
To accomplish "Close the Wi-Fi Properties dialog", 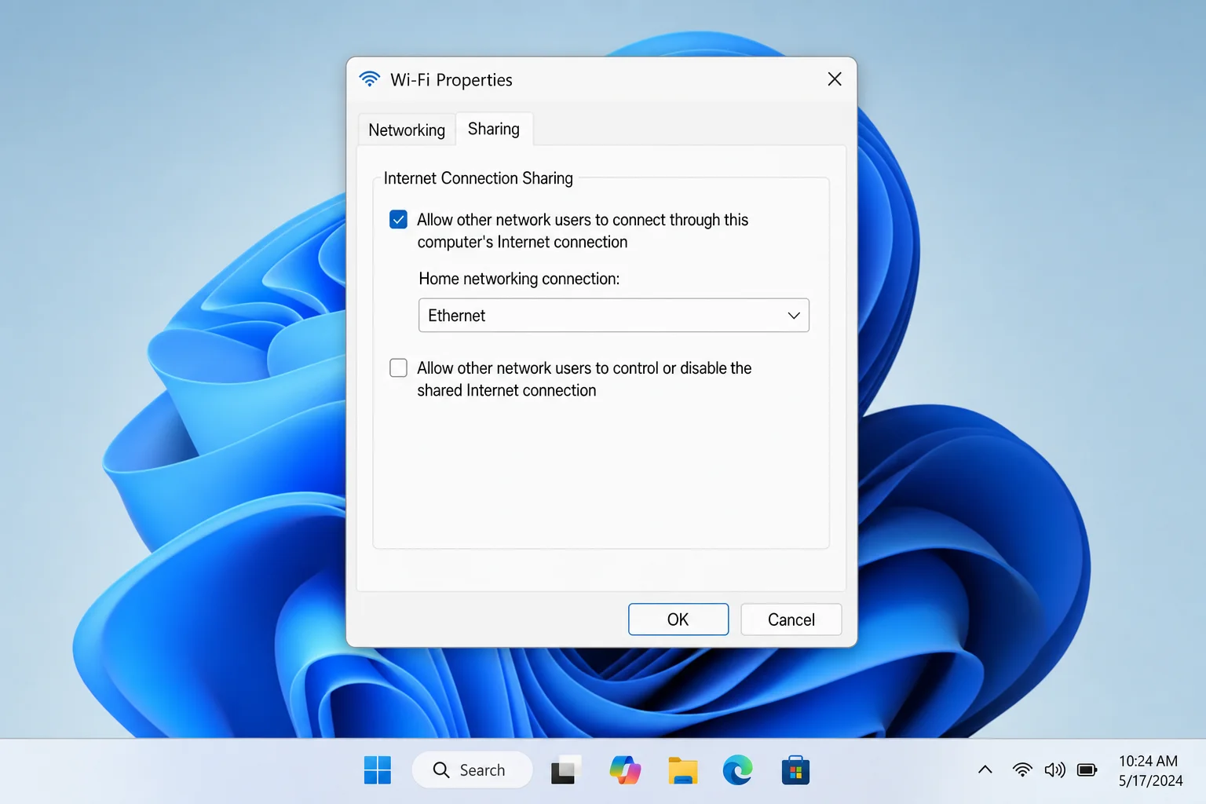I will click(835, 79).
